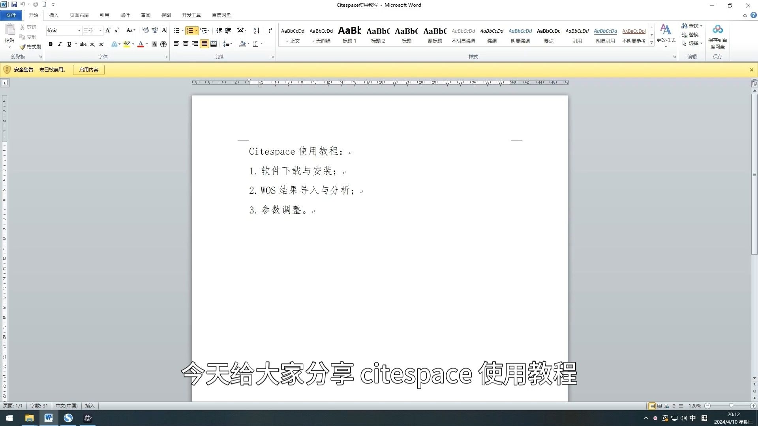This screenshot has width=758, height=426.
Task: Click the enclosed character (字) icon
Action: coord(163,44)
